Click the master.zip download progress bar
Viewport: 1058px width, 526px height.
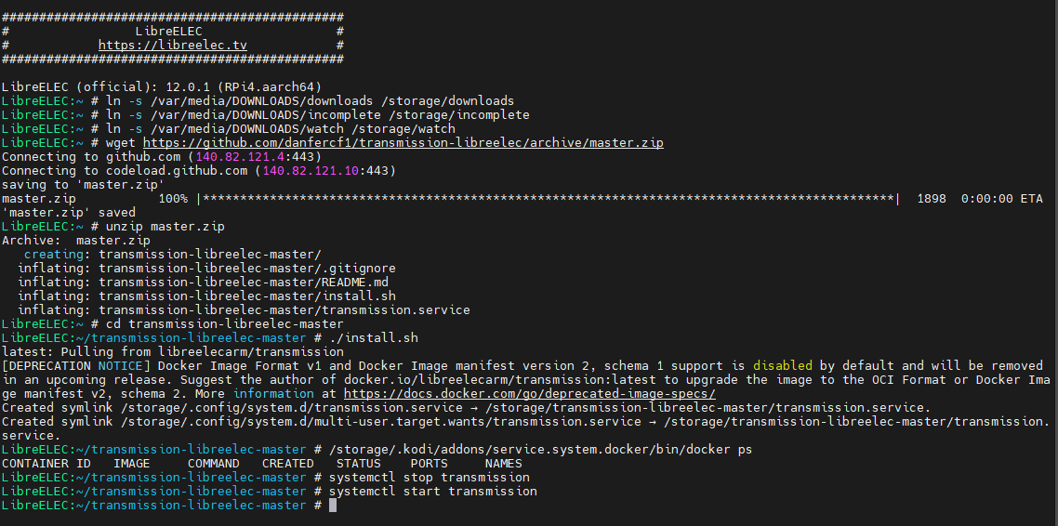(x=549, y=199)
